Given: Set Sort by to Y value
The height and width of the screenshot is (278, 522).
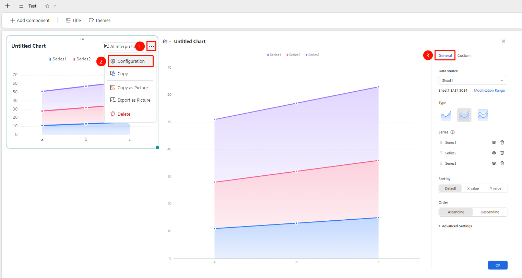Looking at the screenshot, I should tap(496, 188).
